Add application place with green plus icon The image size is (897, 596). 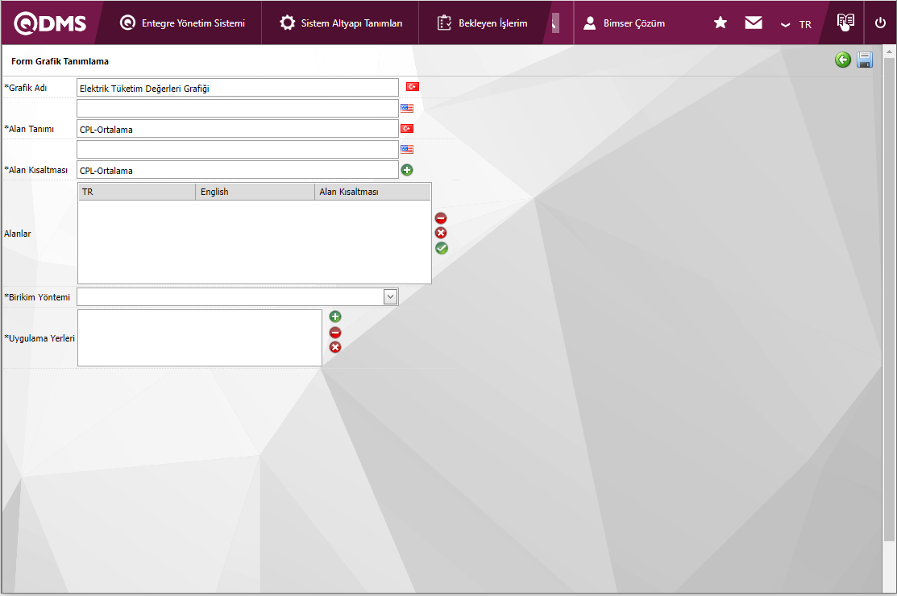coord(335,317)
